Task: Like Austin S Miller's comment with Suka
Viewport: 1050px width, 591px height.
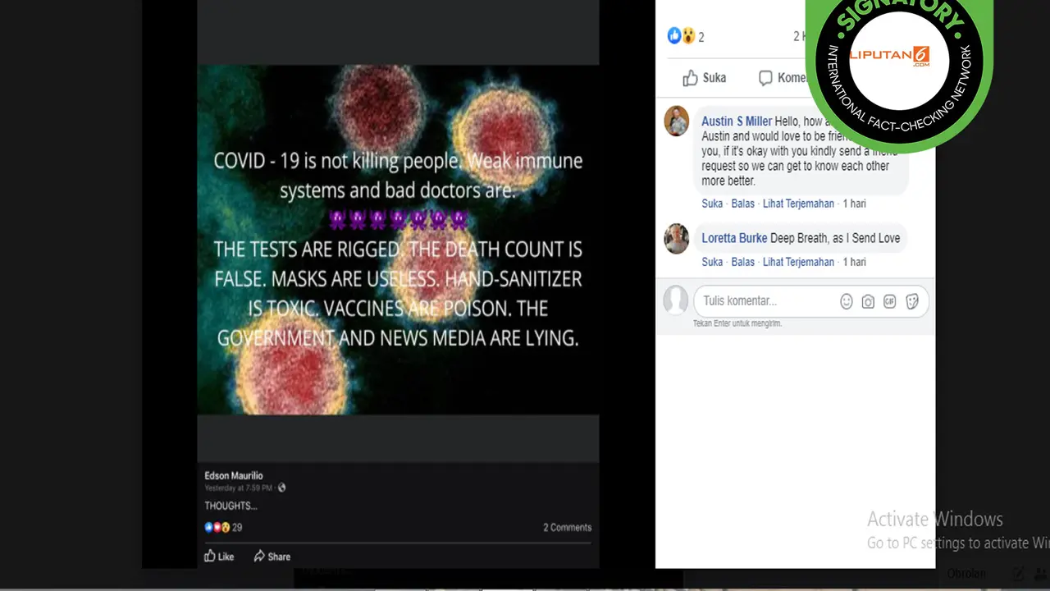Action: point(712,204)
